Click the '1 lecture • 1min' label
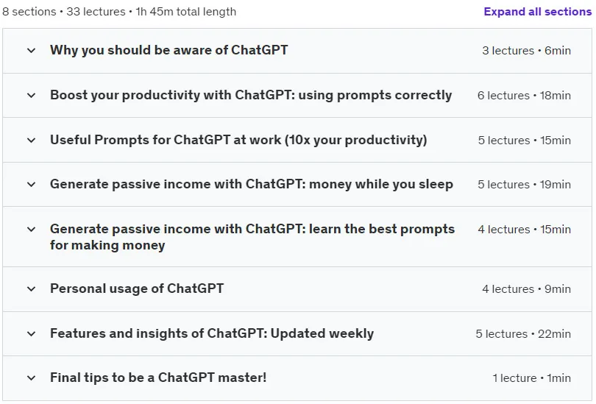This screenshot has height=404, width=596. (531, 378)
